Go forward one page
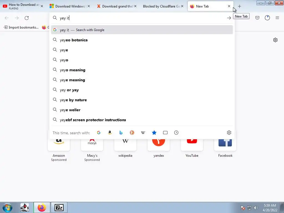284x213 pixels. pyautogui.click(x=17, y=18)
